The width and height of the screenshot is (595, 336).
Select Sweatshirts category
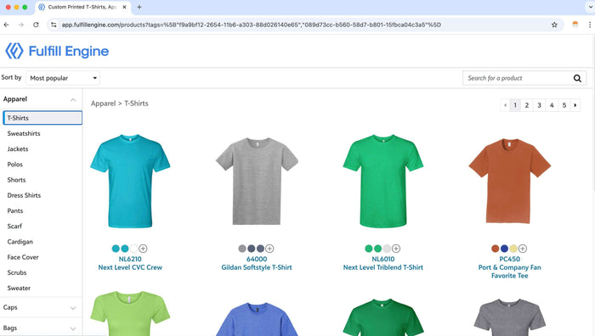click(24, 133)
